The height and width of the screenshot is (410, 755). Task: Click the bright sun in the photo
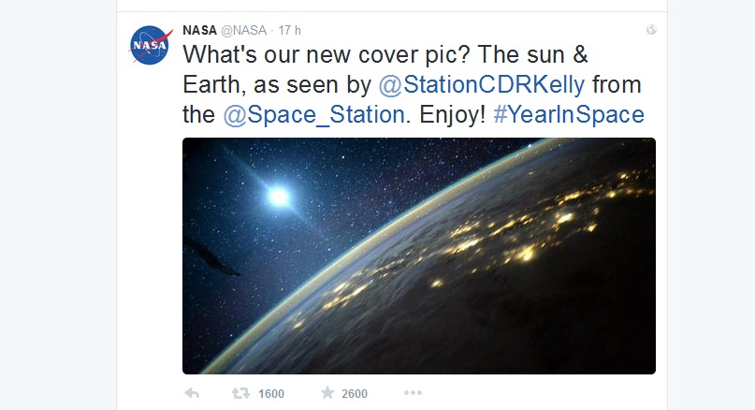coord(277,195)
